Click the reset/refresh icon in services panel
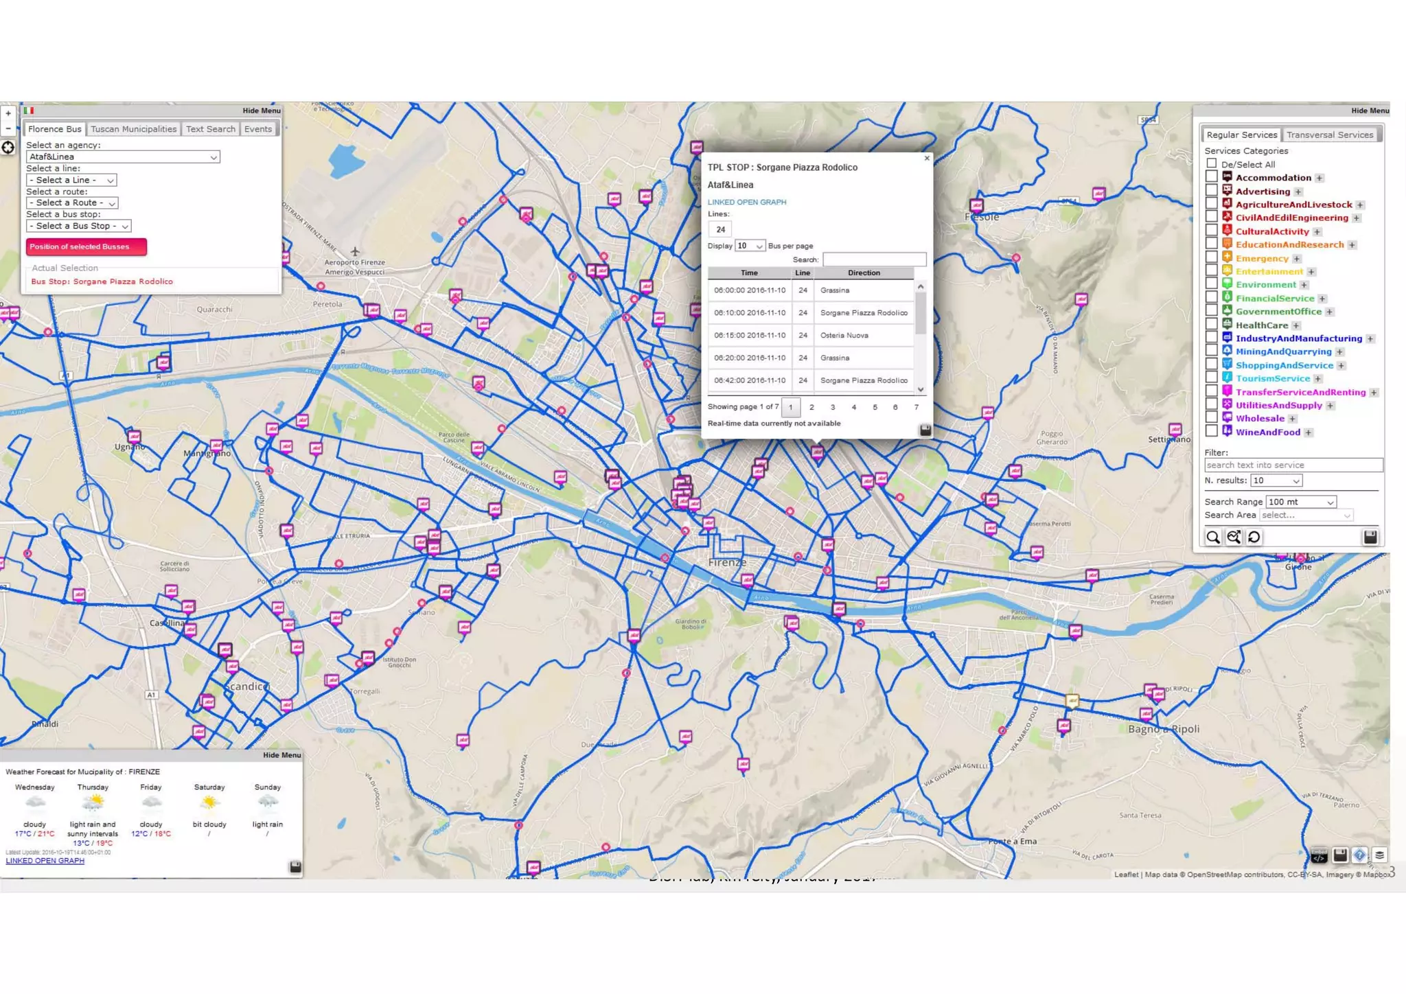 pyautogui.click(x=1254, y=538)
